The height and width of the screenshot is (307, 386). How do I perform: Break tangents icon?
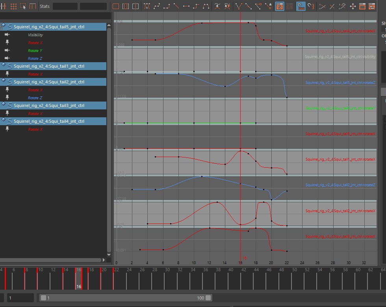[239, 6]
